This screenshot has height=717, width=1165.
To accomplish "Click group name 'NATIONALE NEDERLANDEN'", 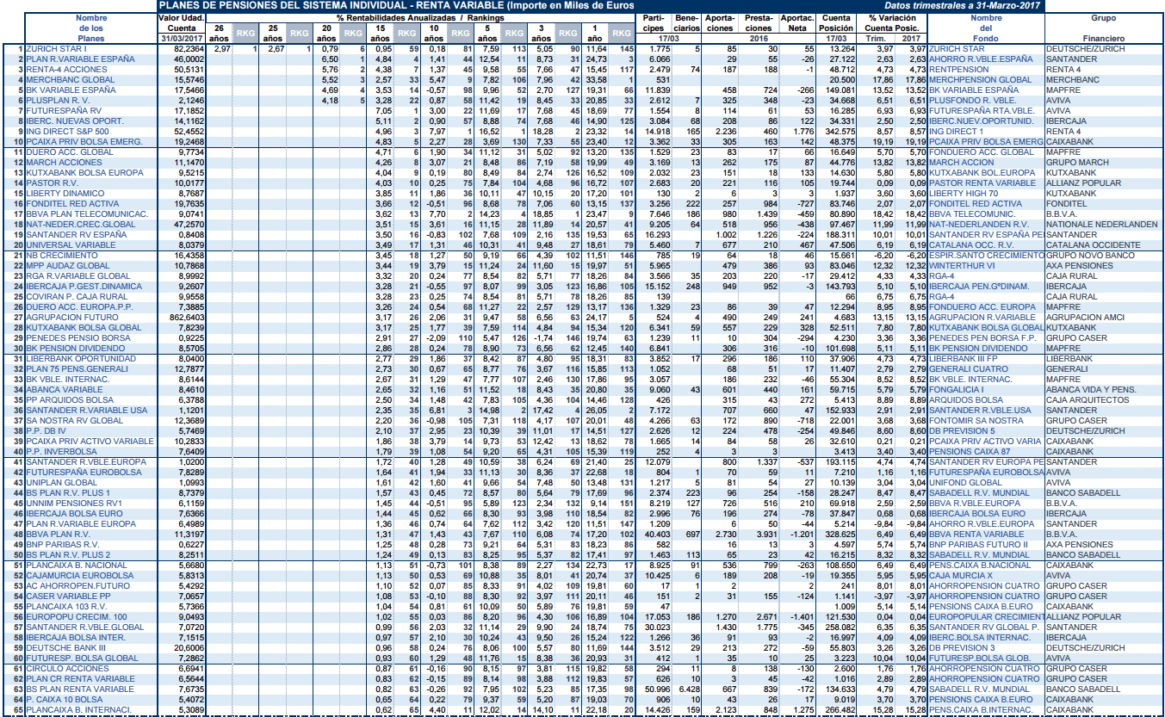I will click(x=1103, y=225).
